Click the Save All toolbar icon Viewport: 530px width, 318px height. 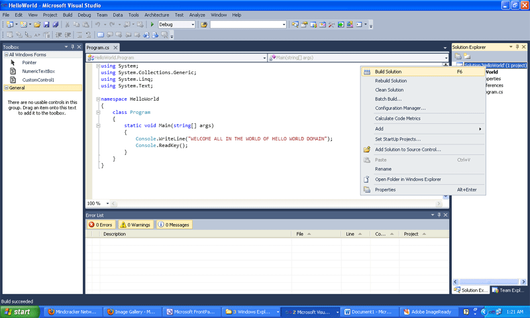click(55, 25)
